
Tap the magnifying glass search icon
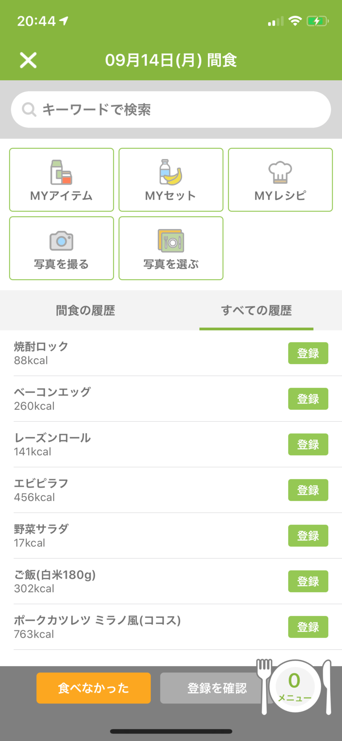coord(29,110)
